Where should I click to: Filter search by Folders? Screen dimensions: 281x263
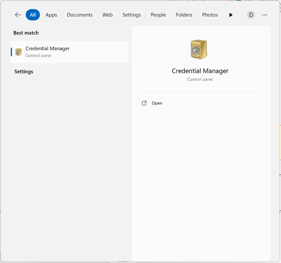(x=184, y=15)
